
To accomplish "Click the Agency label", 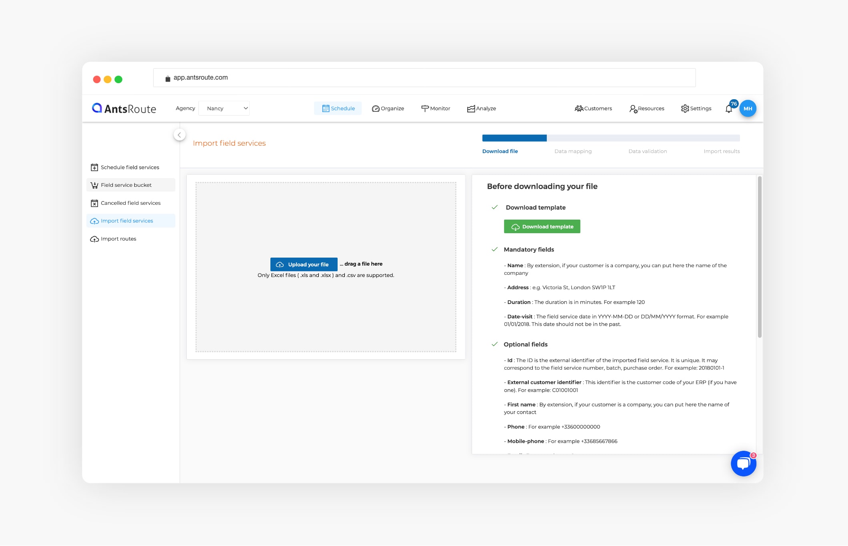I will [185, 108].
